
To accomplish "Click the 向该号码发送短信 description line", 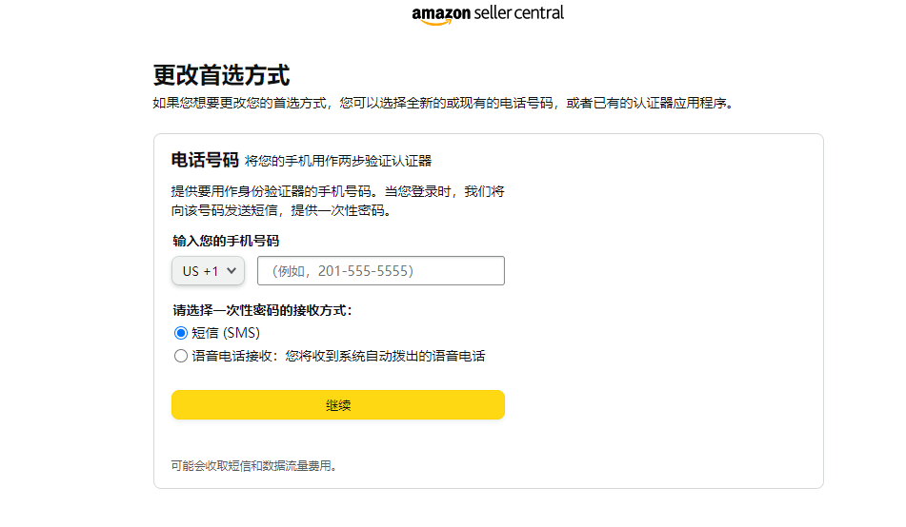I will 280,210.
